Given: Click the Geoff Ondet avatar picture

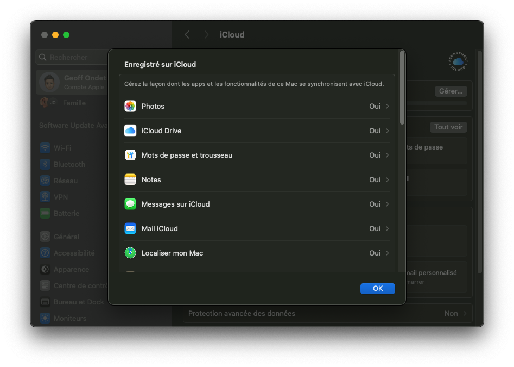Looking at the screenshot, I should pyautogui.click(x=49, y=82).
